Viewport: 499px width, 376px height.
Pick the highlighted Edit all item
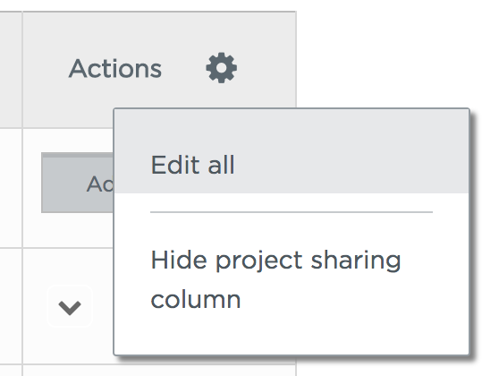point(292,165)
